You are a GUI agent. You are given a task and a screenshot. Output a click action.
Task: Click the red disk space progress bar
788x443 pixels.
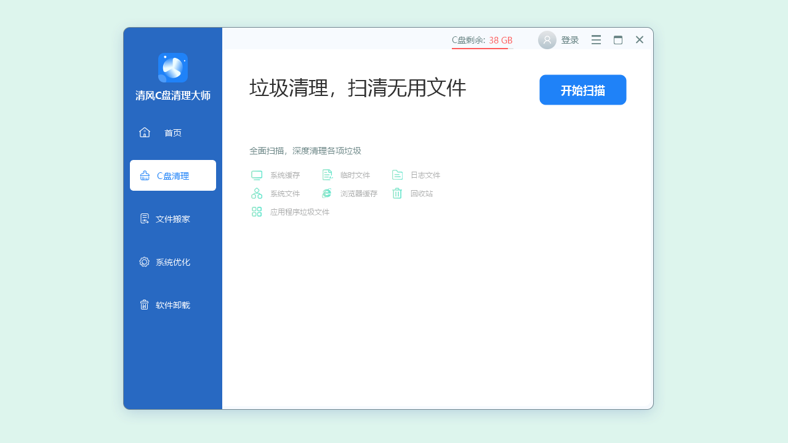click(x=480, y=47)
